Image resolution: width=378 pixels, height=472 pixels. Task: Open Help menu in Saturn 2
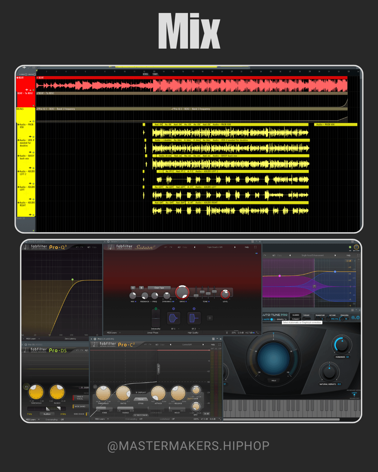coord(247,247)
